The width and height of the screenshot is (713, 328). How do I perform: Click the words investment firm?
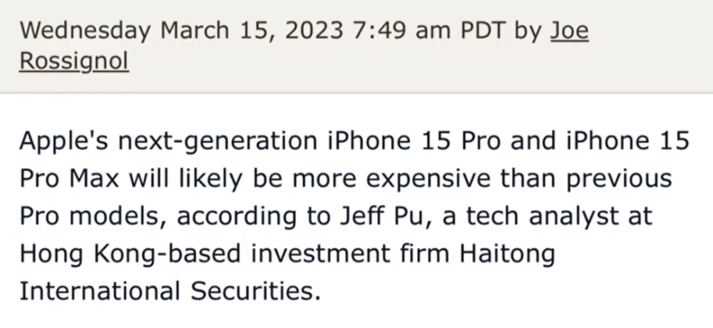tap(350, 253)
